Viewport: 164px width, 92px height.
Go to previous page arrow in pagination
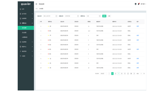109,74
